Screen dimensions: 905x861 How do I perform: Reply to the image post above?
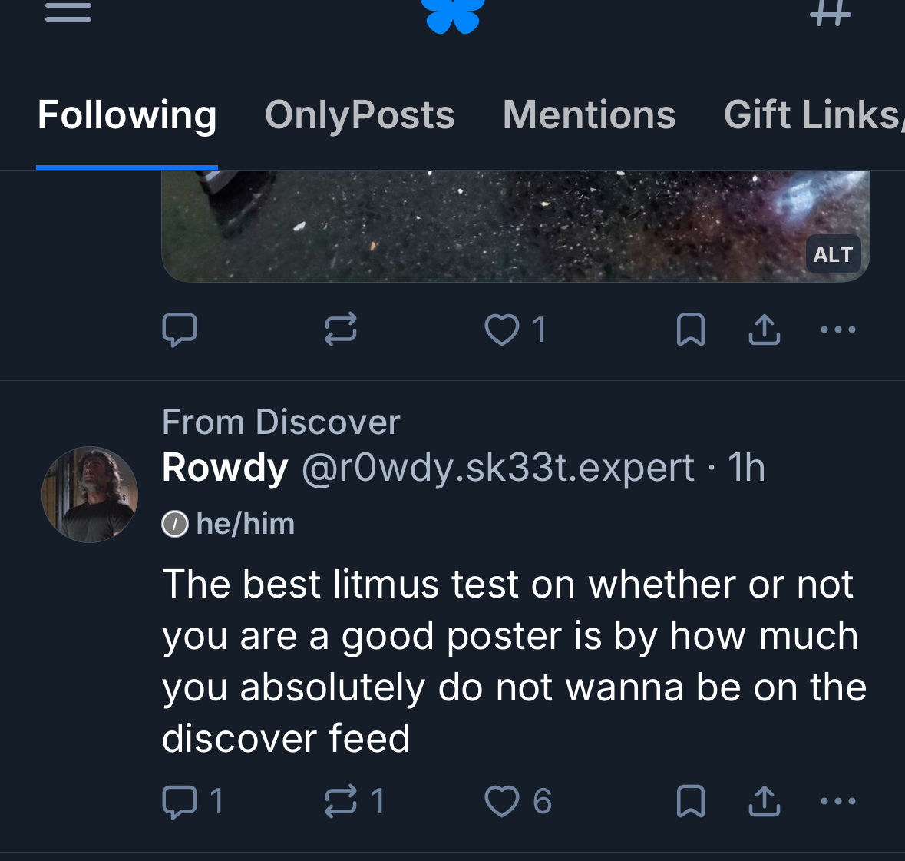click(x=180, y=329)
